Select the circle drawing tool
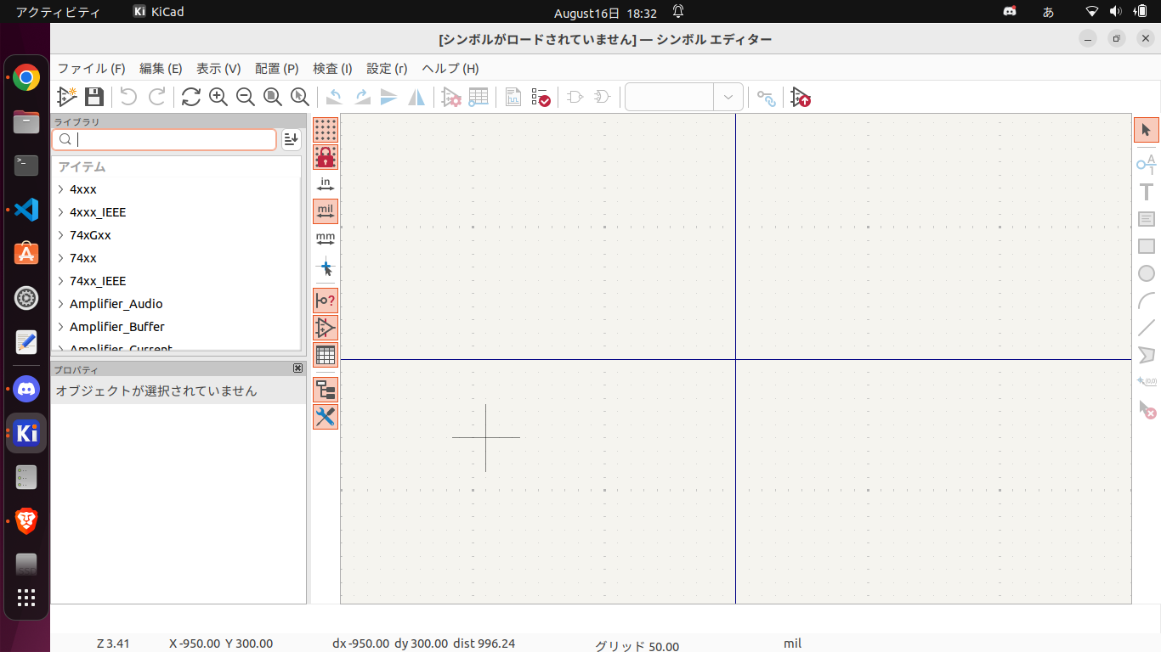Screen dimensions: 1161x652 (x=1147, y=273)
